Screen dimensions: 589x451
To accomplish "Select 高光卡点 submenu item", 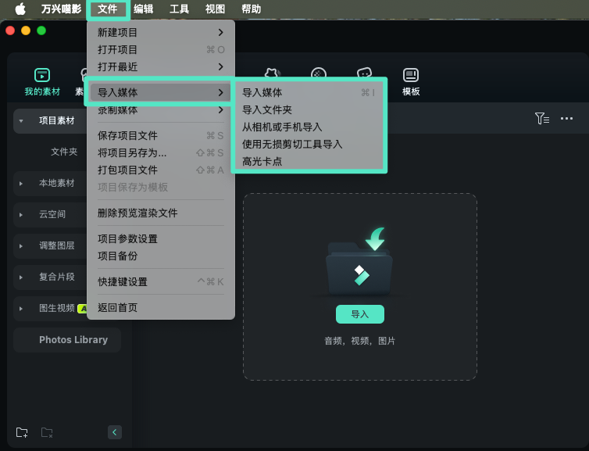I will (309, 162).
